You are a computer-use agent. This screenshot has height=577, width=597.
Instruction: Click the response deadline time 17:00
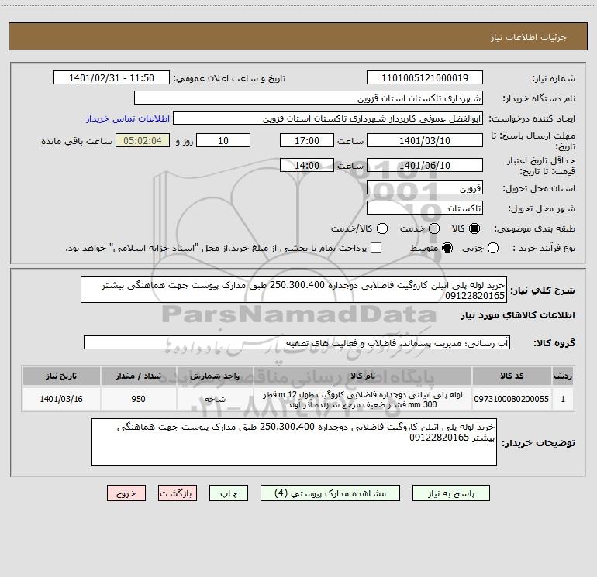coord(307,141)
